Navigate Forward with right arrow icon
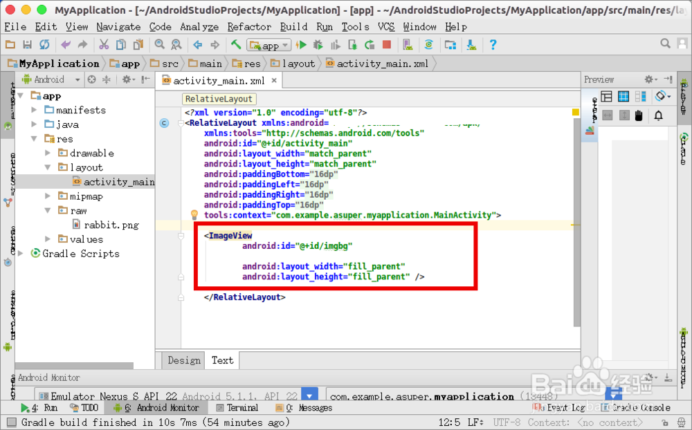This screenshot has width=692, height=430. 215,44
